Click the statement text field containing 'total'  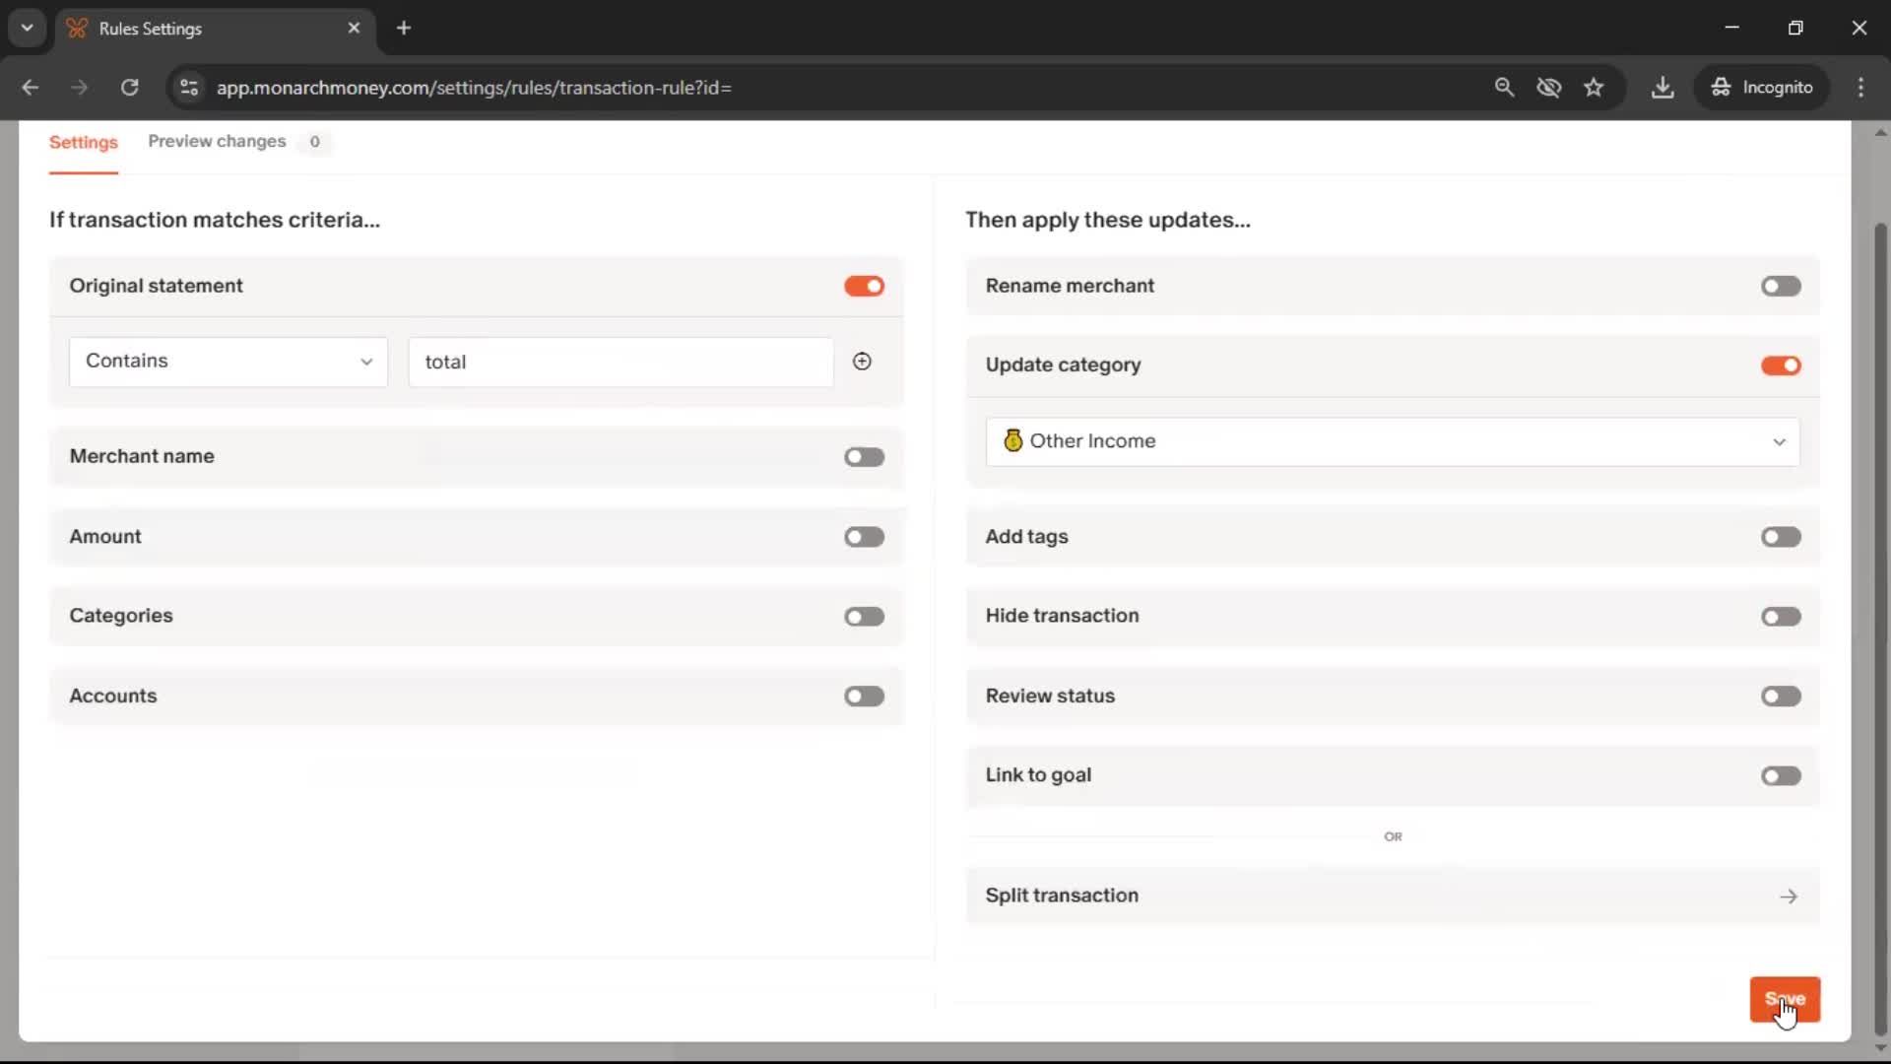tap(620, 363)
